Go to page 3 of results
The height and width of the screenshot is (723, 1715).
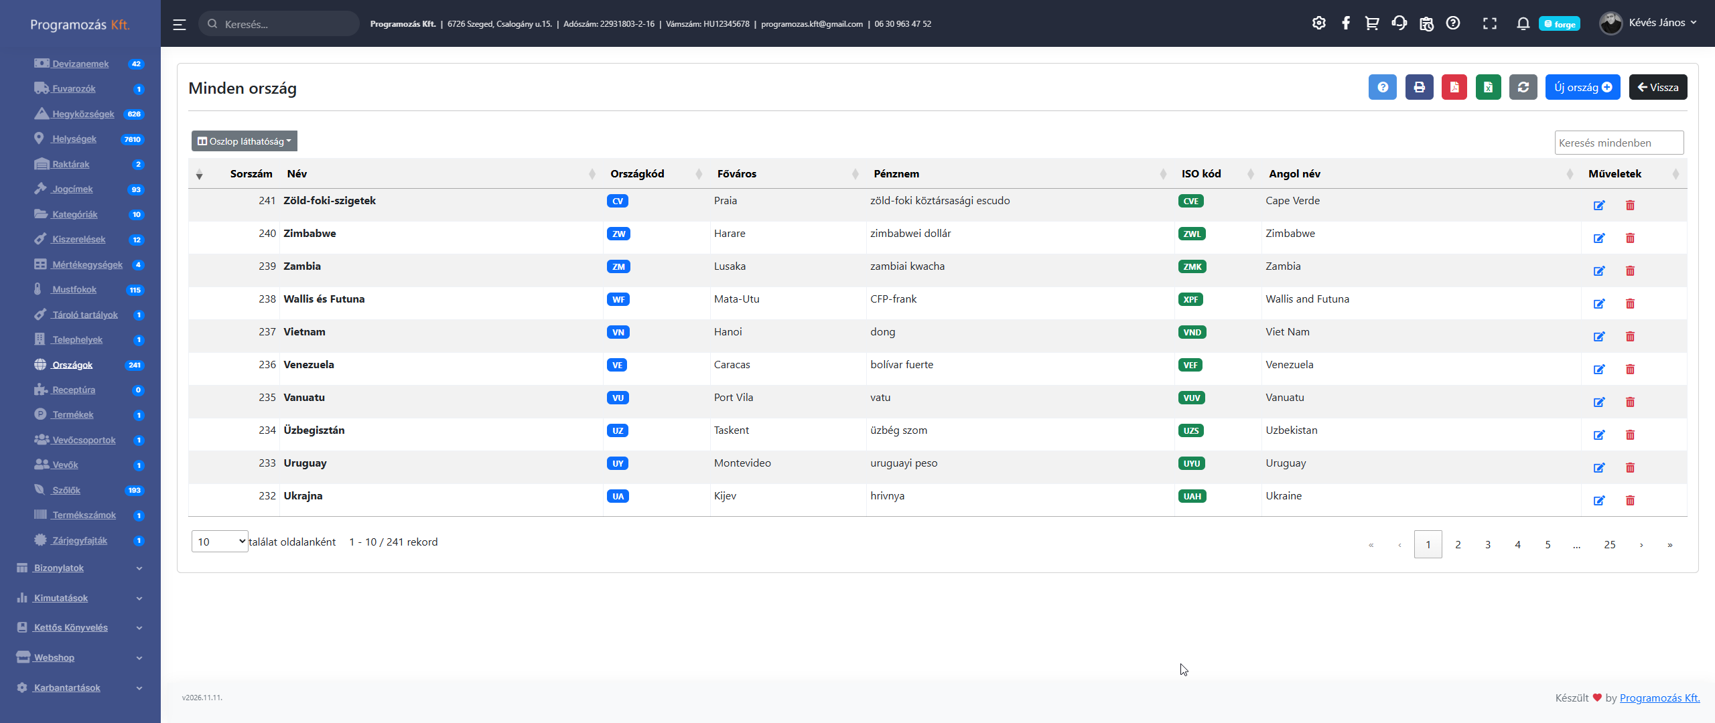tap(1487, 545)
